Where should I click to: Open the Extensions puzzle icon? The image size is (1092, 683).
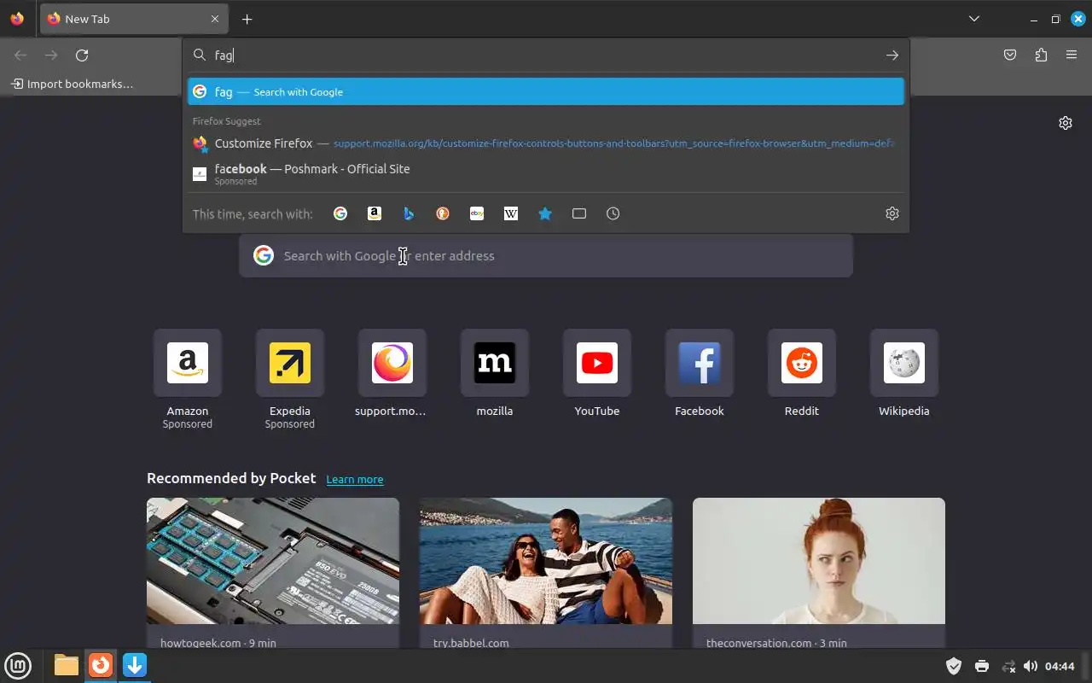1041,55
